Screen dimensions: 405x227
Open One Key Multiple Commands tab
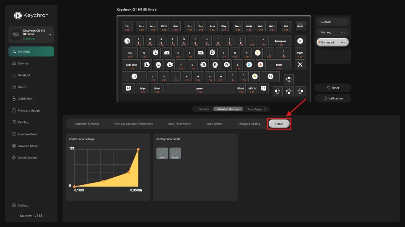pyautogui.click(x=134, y=124)
